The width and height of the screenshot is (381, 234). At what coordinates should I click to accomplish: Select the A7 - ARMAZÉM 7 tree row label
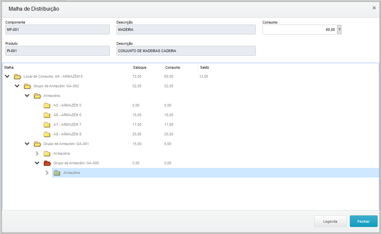67,125
